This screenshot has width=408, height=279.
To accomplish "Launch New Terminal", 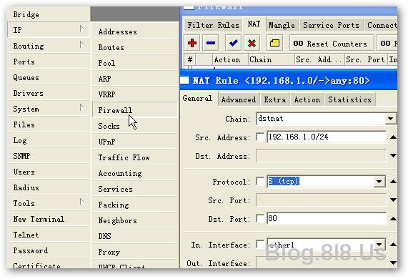I will coord(49,219).
